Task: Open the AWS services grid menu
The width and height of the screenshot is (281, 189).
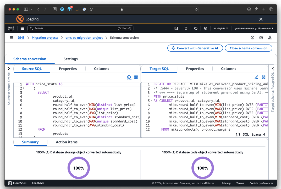Action: tap(23, 28)
